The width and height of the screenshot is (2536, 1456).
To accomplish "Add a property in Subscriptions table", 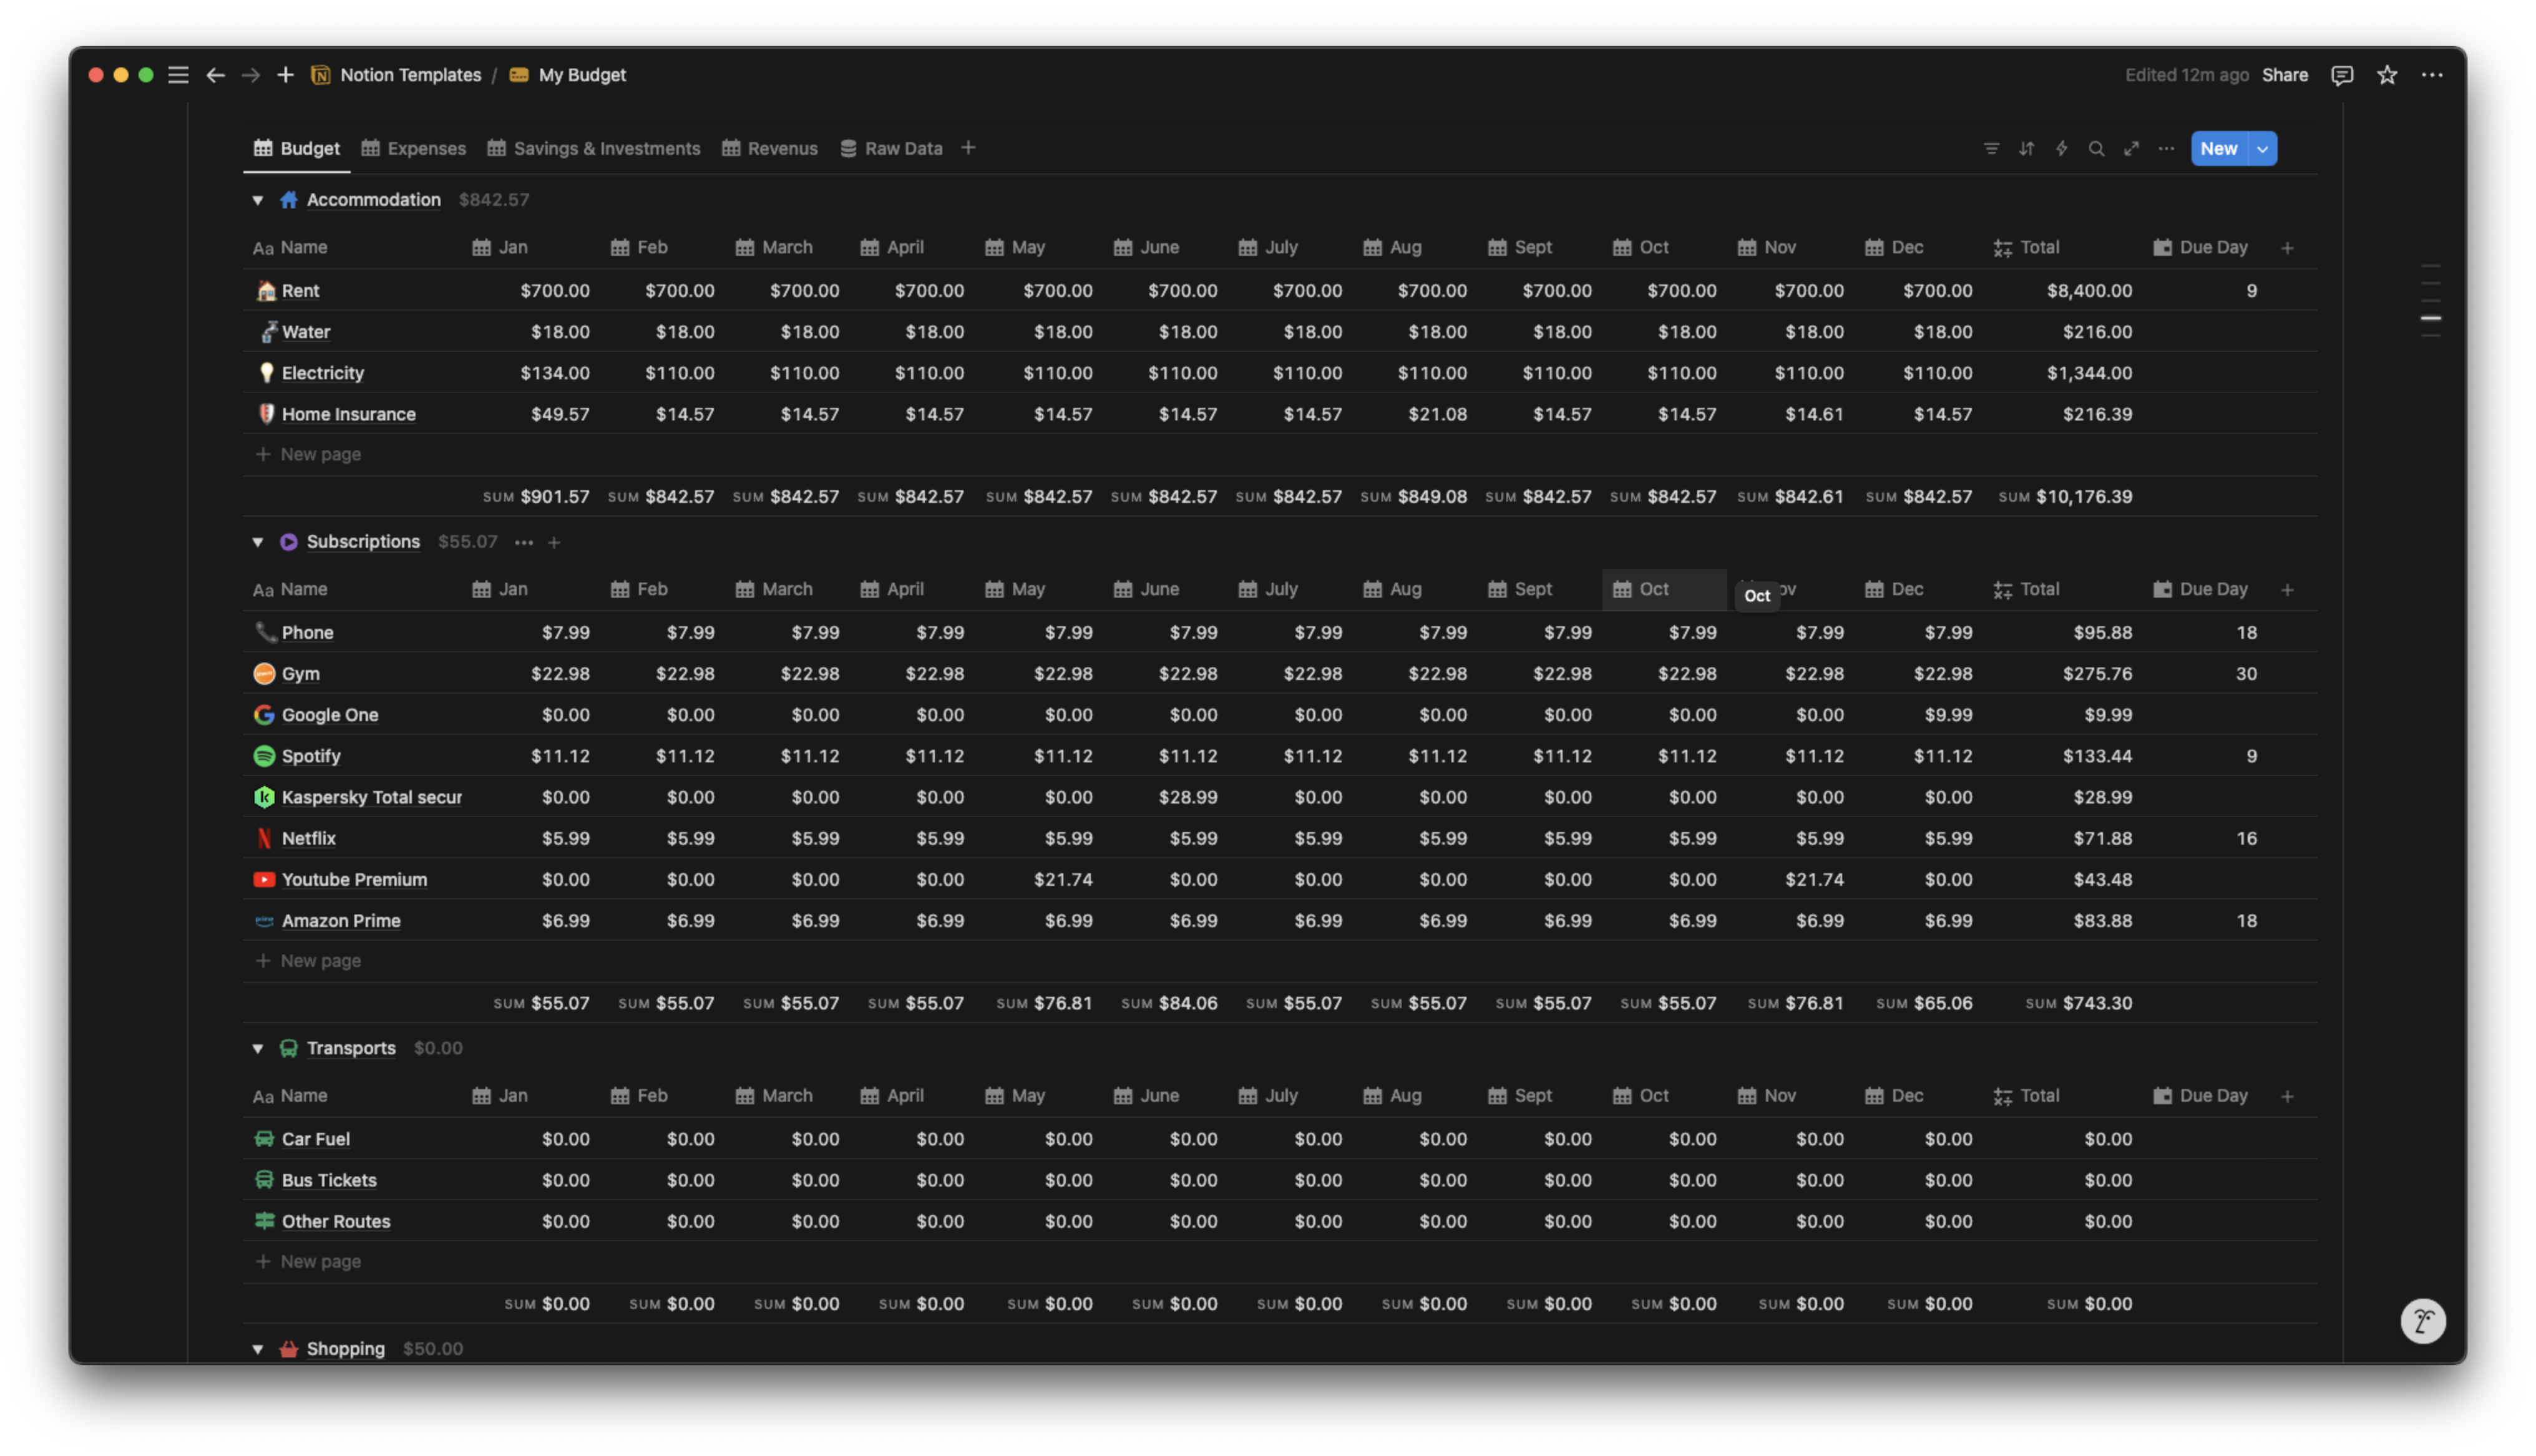I will pyautogui.click(x=2286, y=590).
